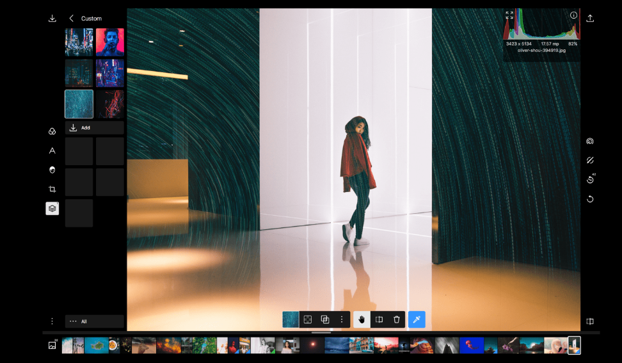The width and height of the screenshot is (622, 363).
Task: Click the Custom panel title
Action: 92,19
